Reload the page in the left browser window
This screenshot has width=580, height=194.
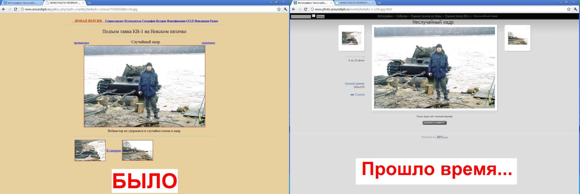click(16, 9)
